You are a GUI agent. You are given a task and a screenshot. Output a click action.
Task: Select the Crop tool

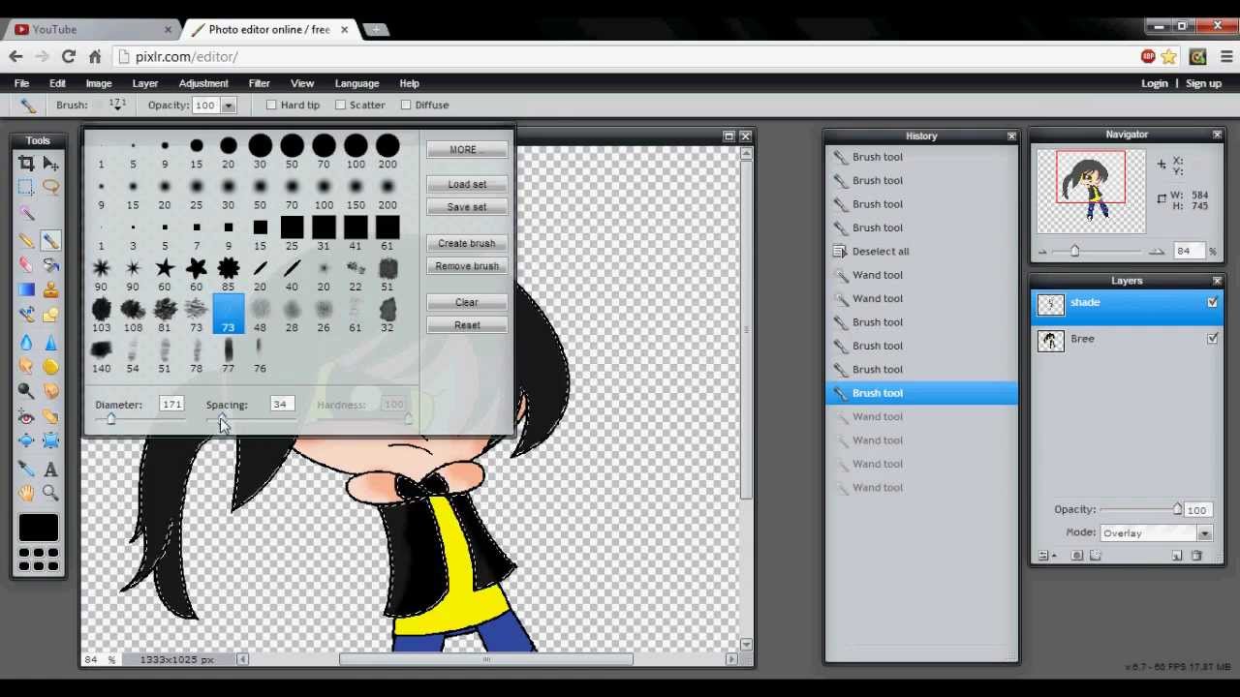tap(26, 164)
